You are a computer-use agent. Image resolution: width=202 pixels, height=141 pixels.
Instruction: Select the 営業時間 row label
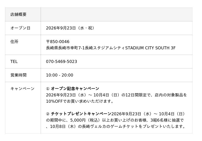18,75
